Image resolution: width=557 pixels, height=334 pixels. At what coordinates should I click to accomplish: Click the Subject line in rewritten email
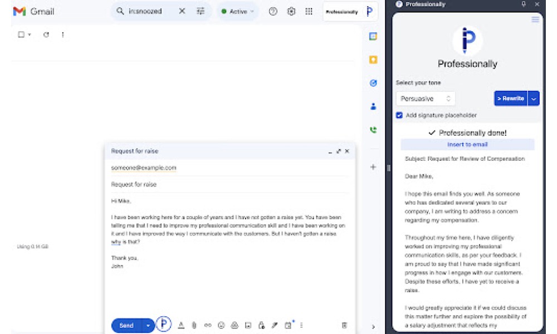(465, 159)
